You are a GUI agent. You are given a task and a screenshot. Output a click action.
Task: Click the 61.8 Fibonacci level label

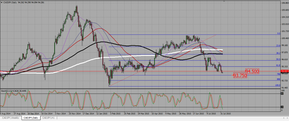(x=278, y=65)
